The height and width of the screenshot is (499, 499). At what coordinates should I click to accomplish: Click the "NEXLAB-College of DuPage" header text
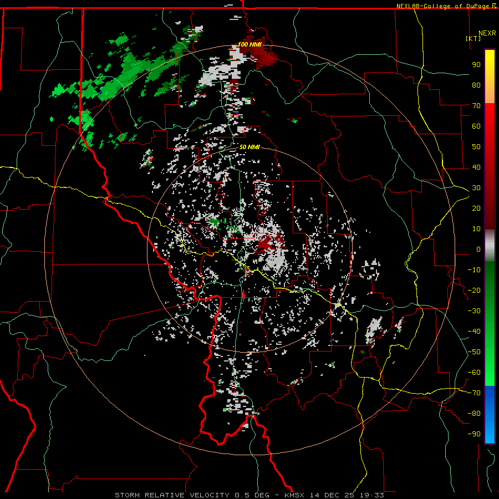(444, 6)
